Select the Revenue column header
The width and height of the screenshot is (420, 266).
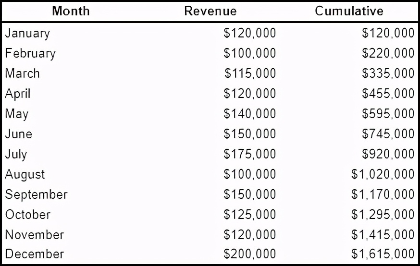coord(210,11)
